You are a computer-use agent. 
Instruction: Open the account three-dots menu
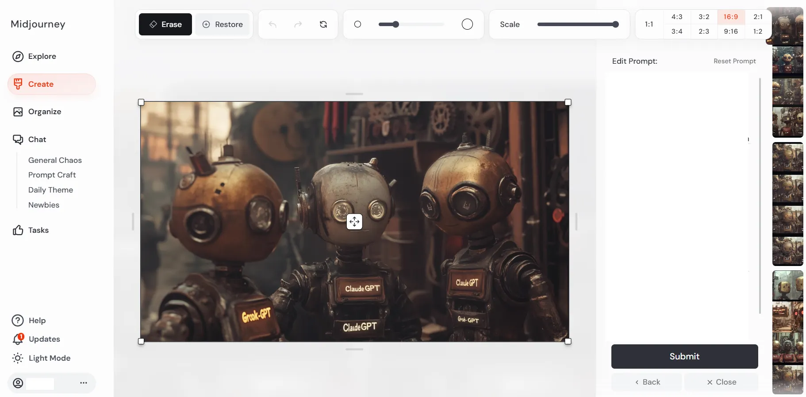tap(84, 383)
